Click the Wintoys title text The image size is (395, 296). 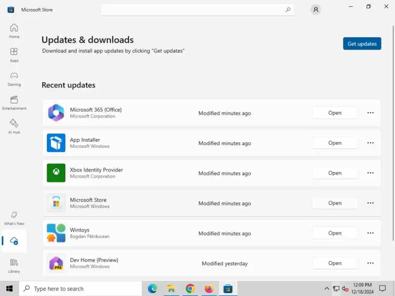coord(79,230)
